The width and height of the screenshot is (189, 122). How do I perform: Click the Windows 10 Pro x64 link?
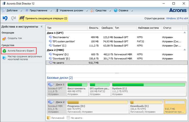(x=177, y=18)
